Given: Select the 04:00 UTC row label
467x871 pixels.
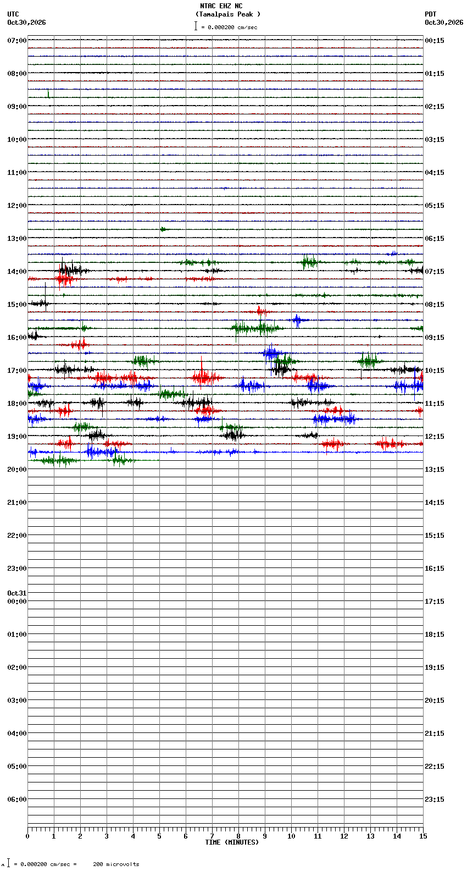Looking at the screenshot, I should [x=17, y=734].
